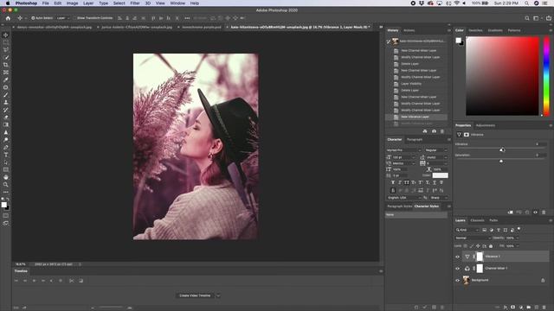Open the Create Video Timeline dropdown arrow

click(x=218, y=295)
